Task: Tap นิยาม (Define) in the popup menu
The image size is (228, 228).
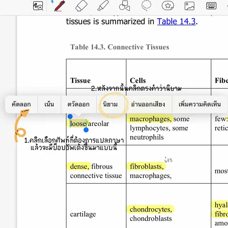Action: tap(110, 104)
